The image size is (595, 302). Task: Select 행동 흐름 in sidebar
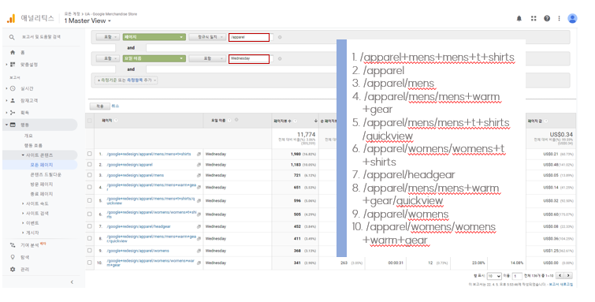coord(33,146)
